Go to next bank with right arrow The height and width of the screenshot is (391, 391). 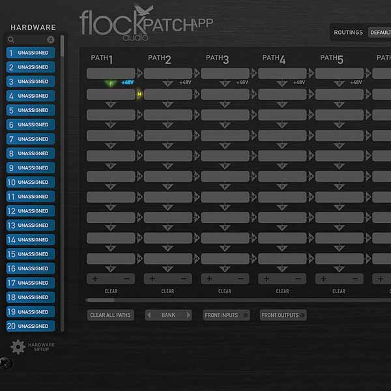188,315
